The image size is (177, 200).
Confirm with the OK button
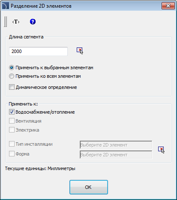89,187
